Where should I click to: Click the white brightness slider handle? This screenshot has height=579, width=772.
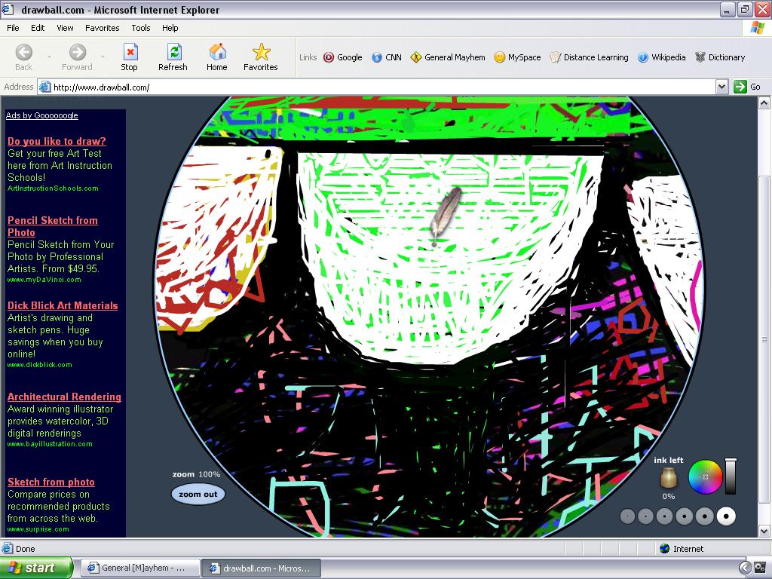click(x=731, y=459)
